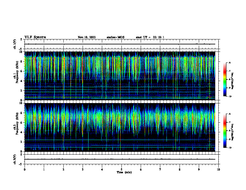Click the ch.1(V) waveform strip

click(121, 44)
